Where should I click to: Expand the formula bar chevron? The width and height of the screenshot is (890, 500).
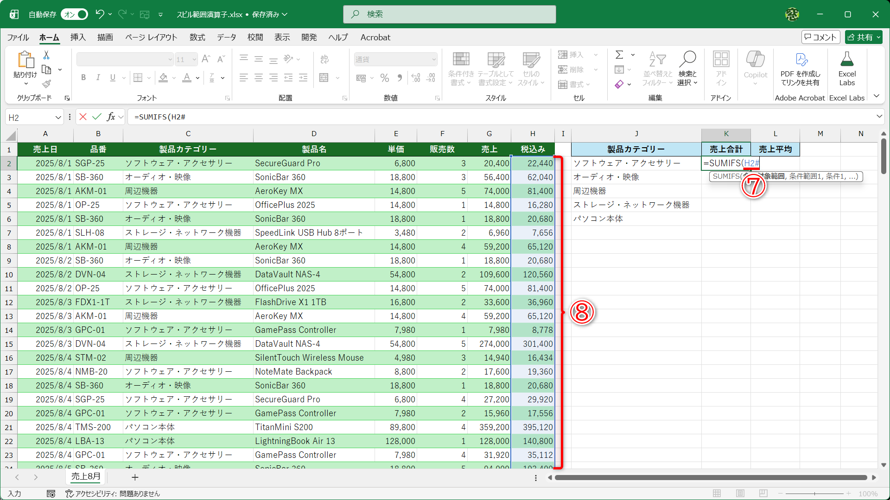click(x=879, y=116)
